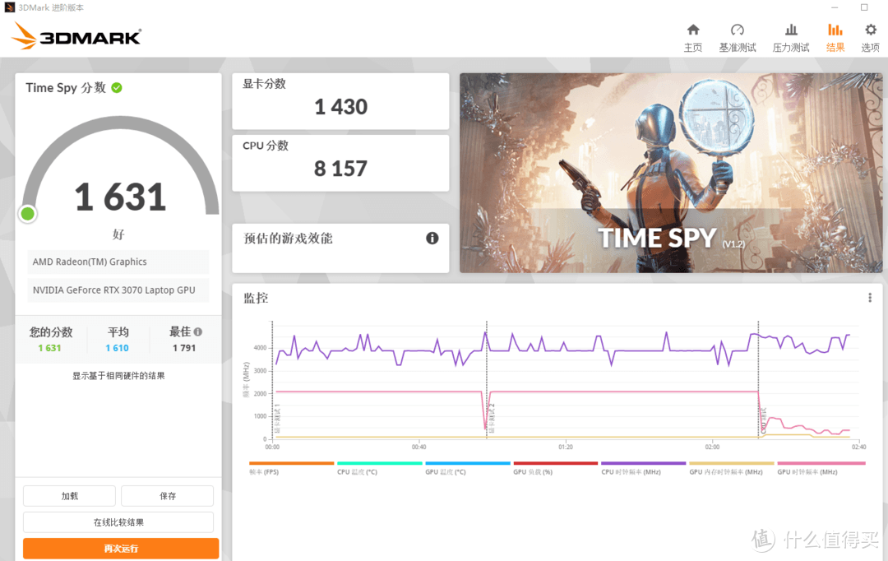Click 在线比较结果 compare online button
The width and height of the screenshot is (888, 561).
pyautogui.click(x=118, y=522)
